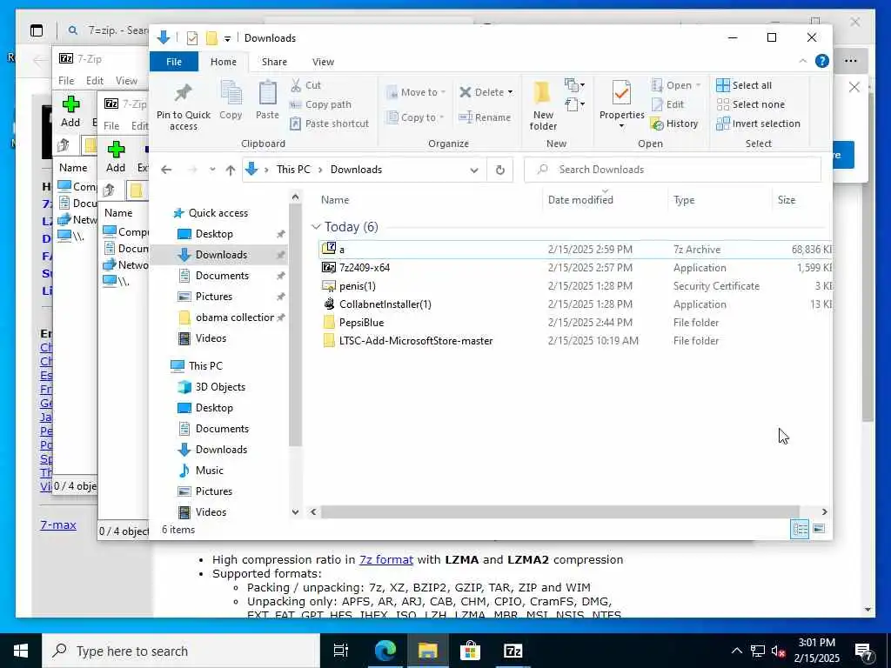Collapse the Today (6) group
Screen dimensions: 891x668
click(x=316, y=227)
